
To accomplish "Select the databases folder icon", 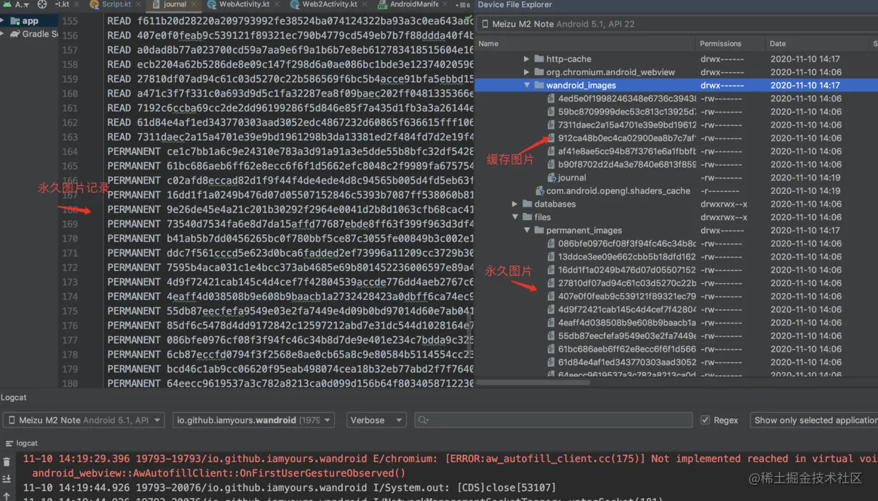I will tap(528, 204).
